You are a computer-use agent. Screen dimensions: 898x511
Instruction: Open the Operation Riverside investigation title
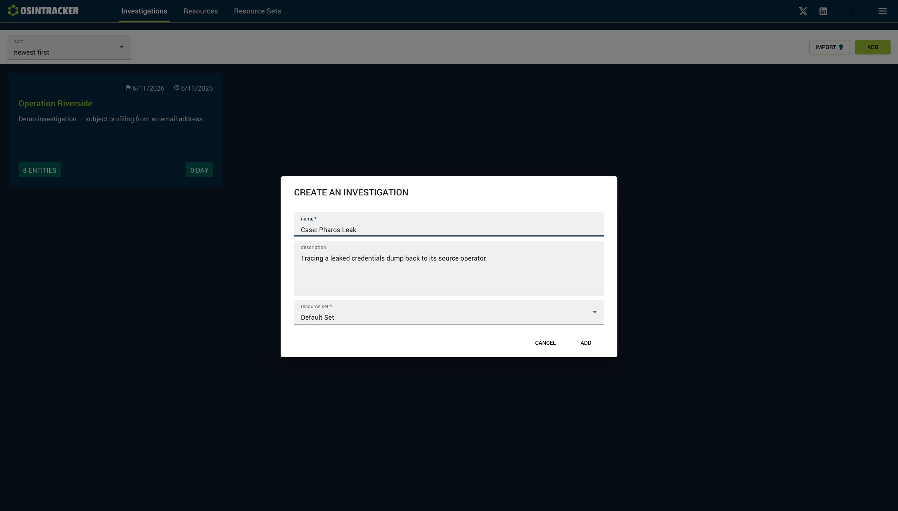click(55, 104)
